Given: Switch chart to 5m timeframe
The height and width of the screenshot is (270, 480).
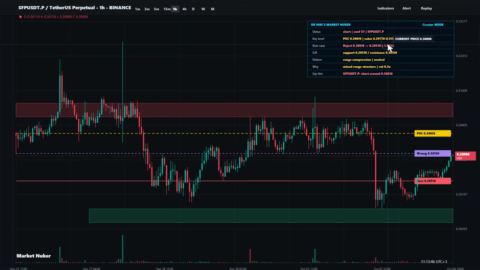Looking at the screenshot, I should pyautogui.click(x=156, y=9).
